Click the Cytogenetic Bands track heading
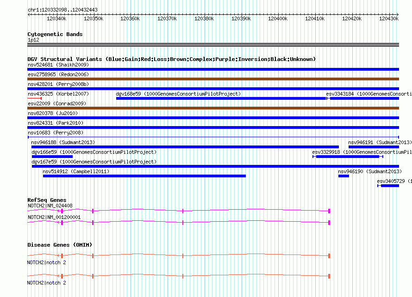The width and height of the screenshot is (412, 297). pos(55,34)
